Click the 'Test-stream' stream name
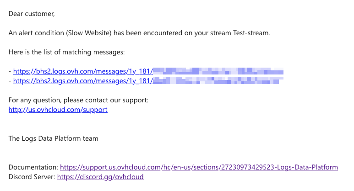 coord(251,33)
